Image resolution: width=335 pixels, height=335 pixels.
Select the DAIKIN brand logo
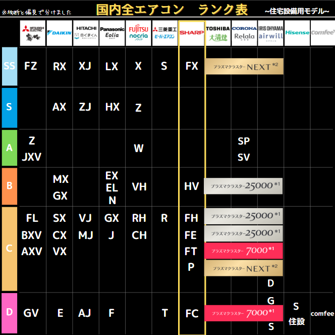point(59,33)
